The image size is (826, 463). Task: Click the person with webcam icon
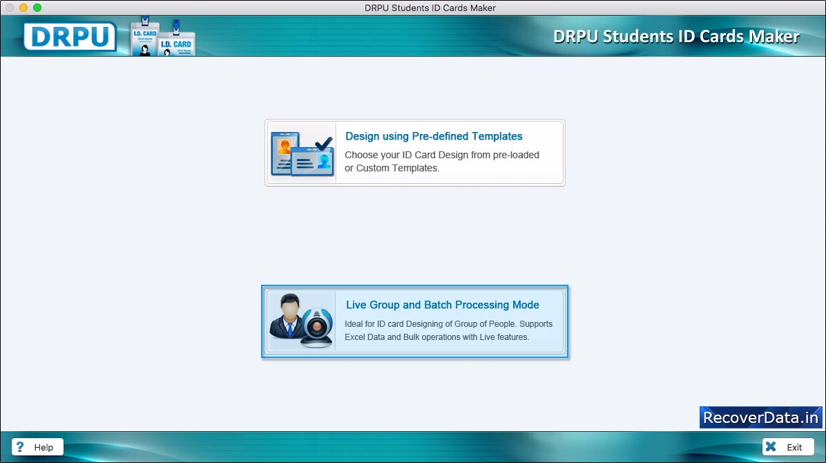pyautogui.click(x=301, y=321)
